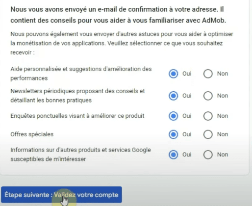Select Oui radio for Aide personnalisée
The height and width of the screenshot is (206, 252).
[174, 74]
